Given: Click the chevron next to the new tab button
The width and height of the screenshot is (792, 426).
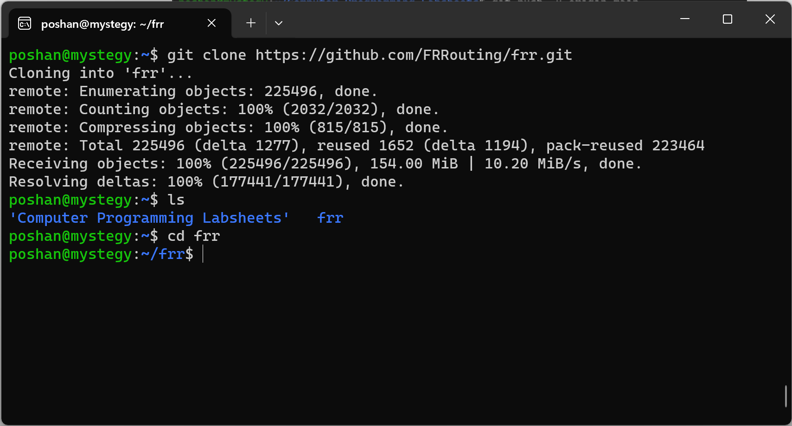Looking at the screenshot, I should point(279,23).
